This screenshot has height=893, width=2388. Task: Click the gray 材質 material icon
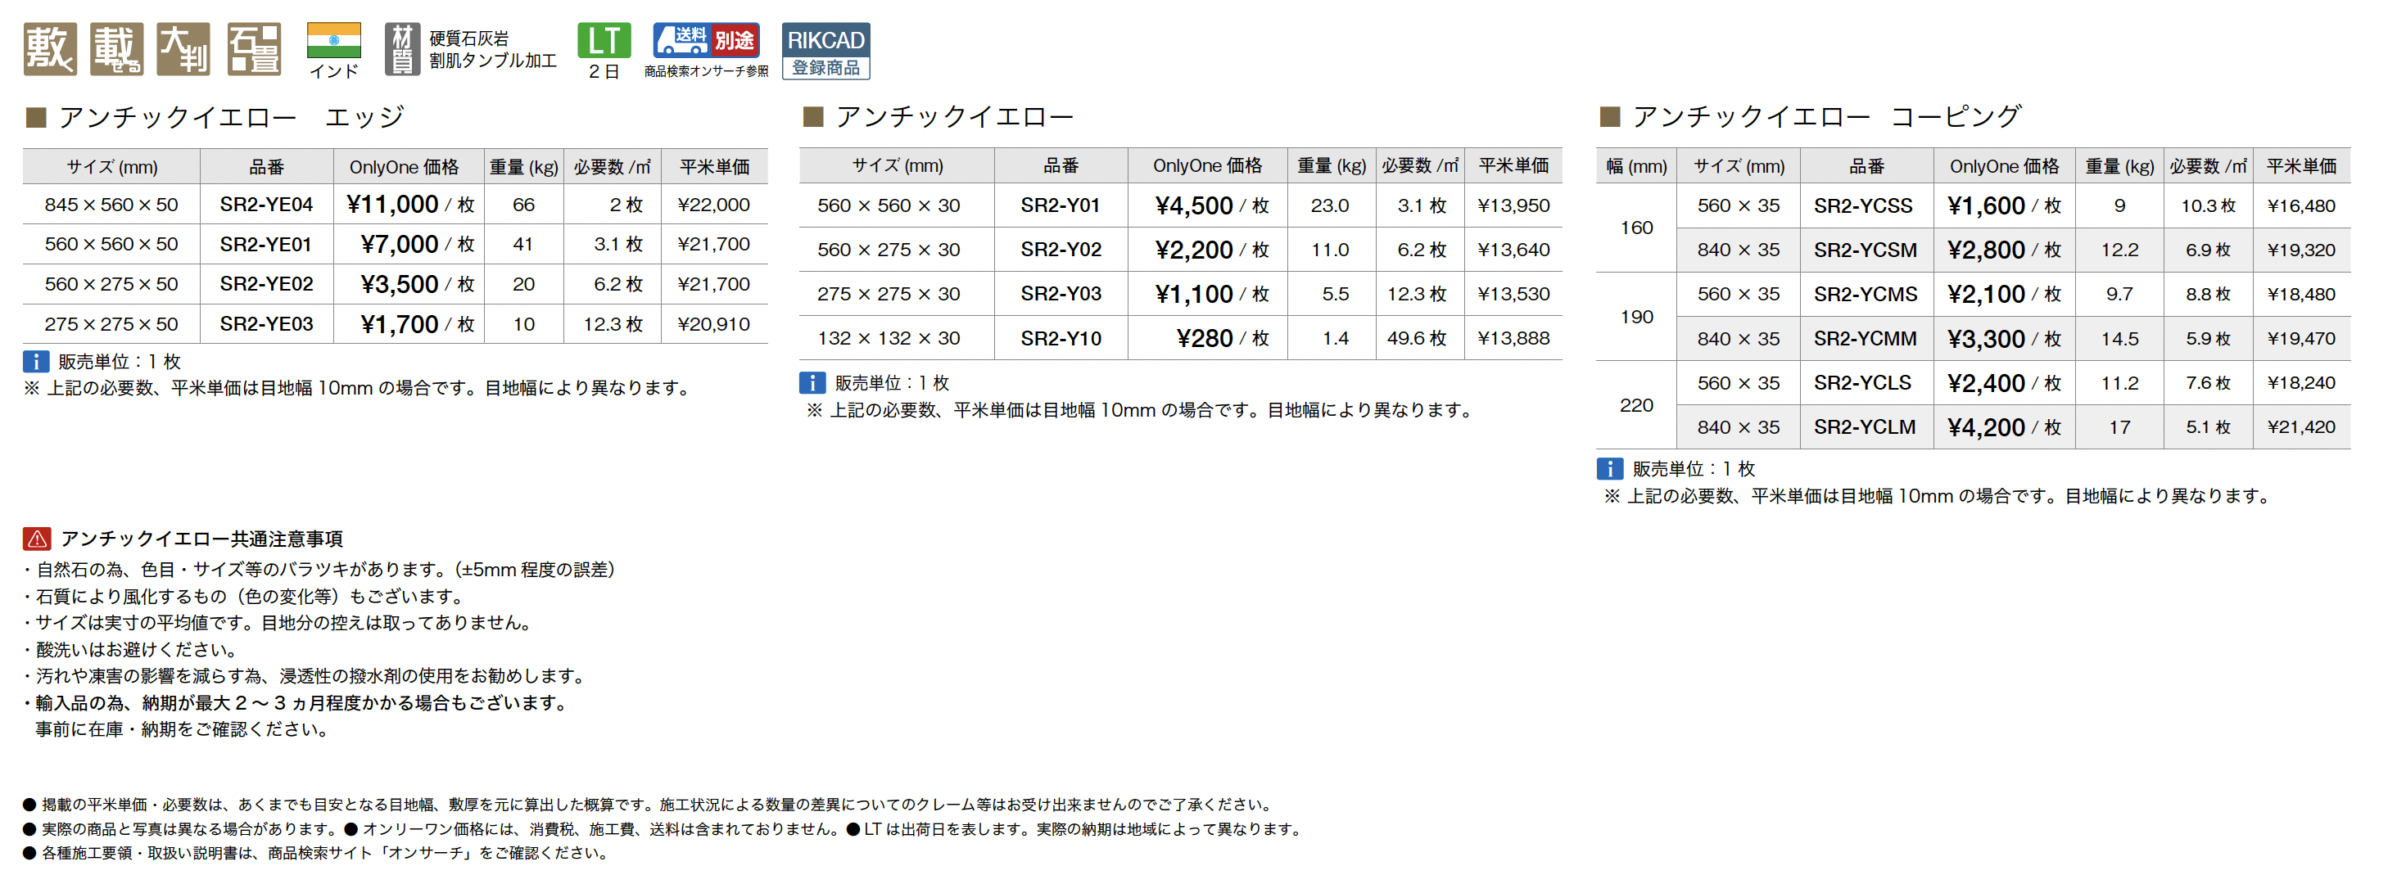tap(401, 49)
